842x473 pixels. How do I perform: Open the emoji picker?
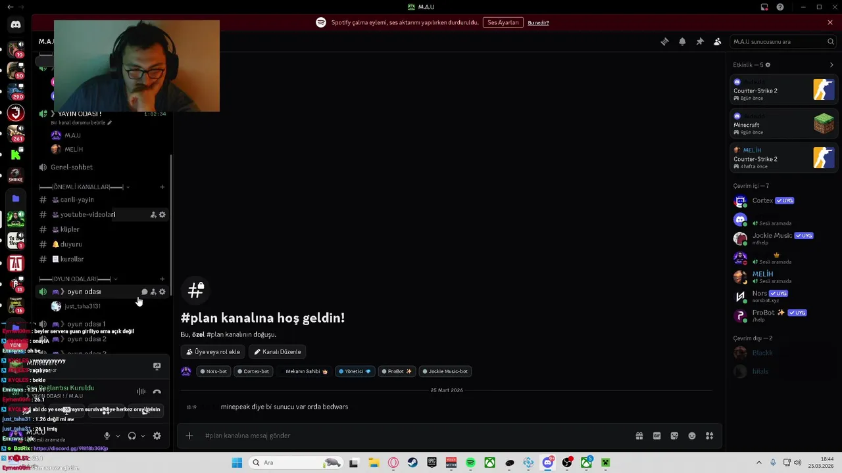click(x=692, y=436)
